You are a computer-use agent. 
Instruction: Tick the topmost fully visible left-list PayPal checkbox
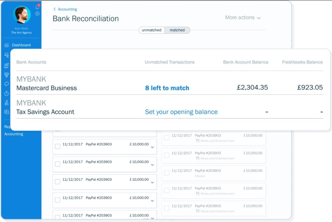pyautogui.click(x=57, y=146)
